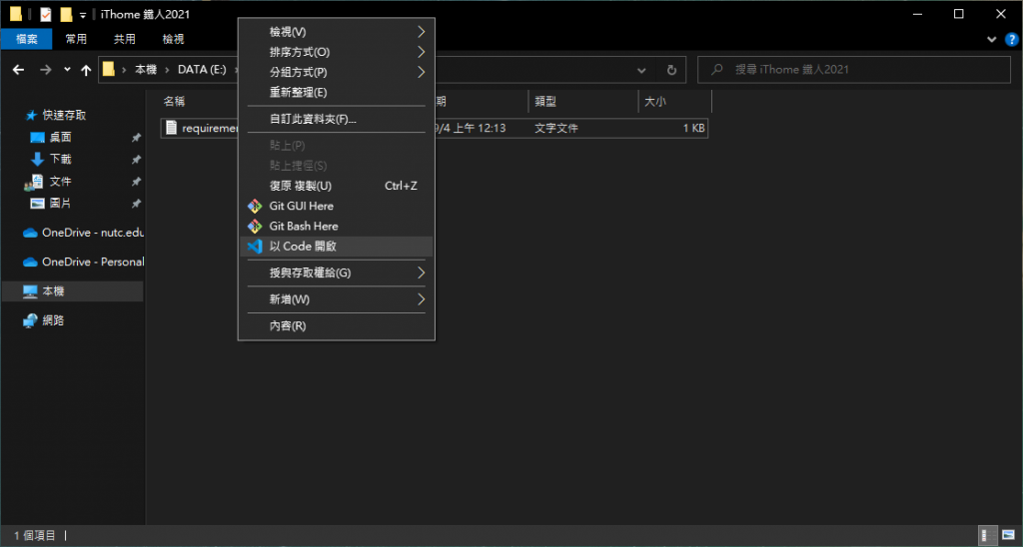This screenshot has height=547, width=1023.
Task: Click the Git GUI diamond icon
Action: (255, 206)
